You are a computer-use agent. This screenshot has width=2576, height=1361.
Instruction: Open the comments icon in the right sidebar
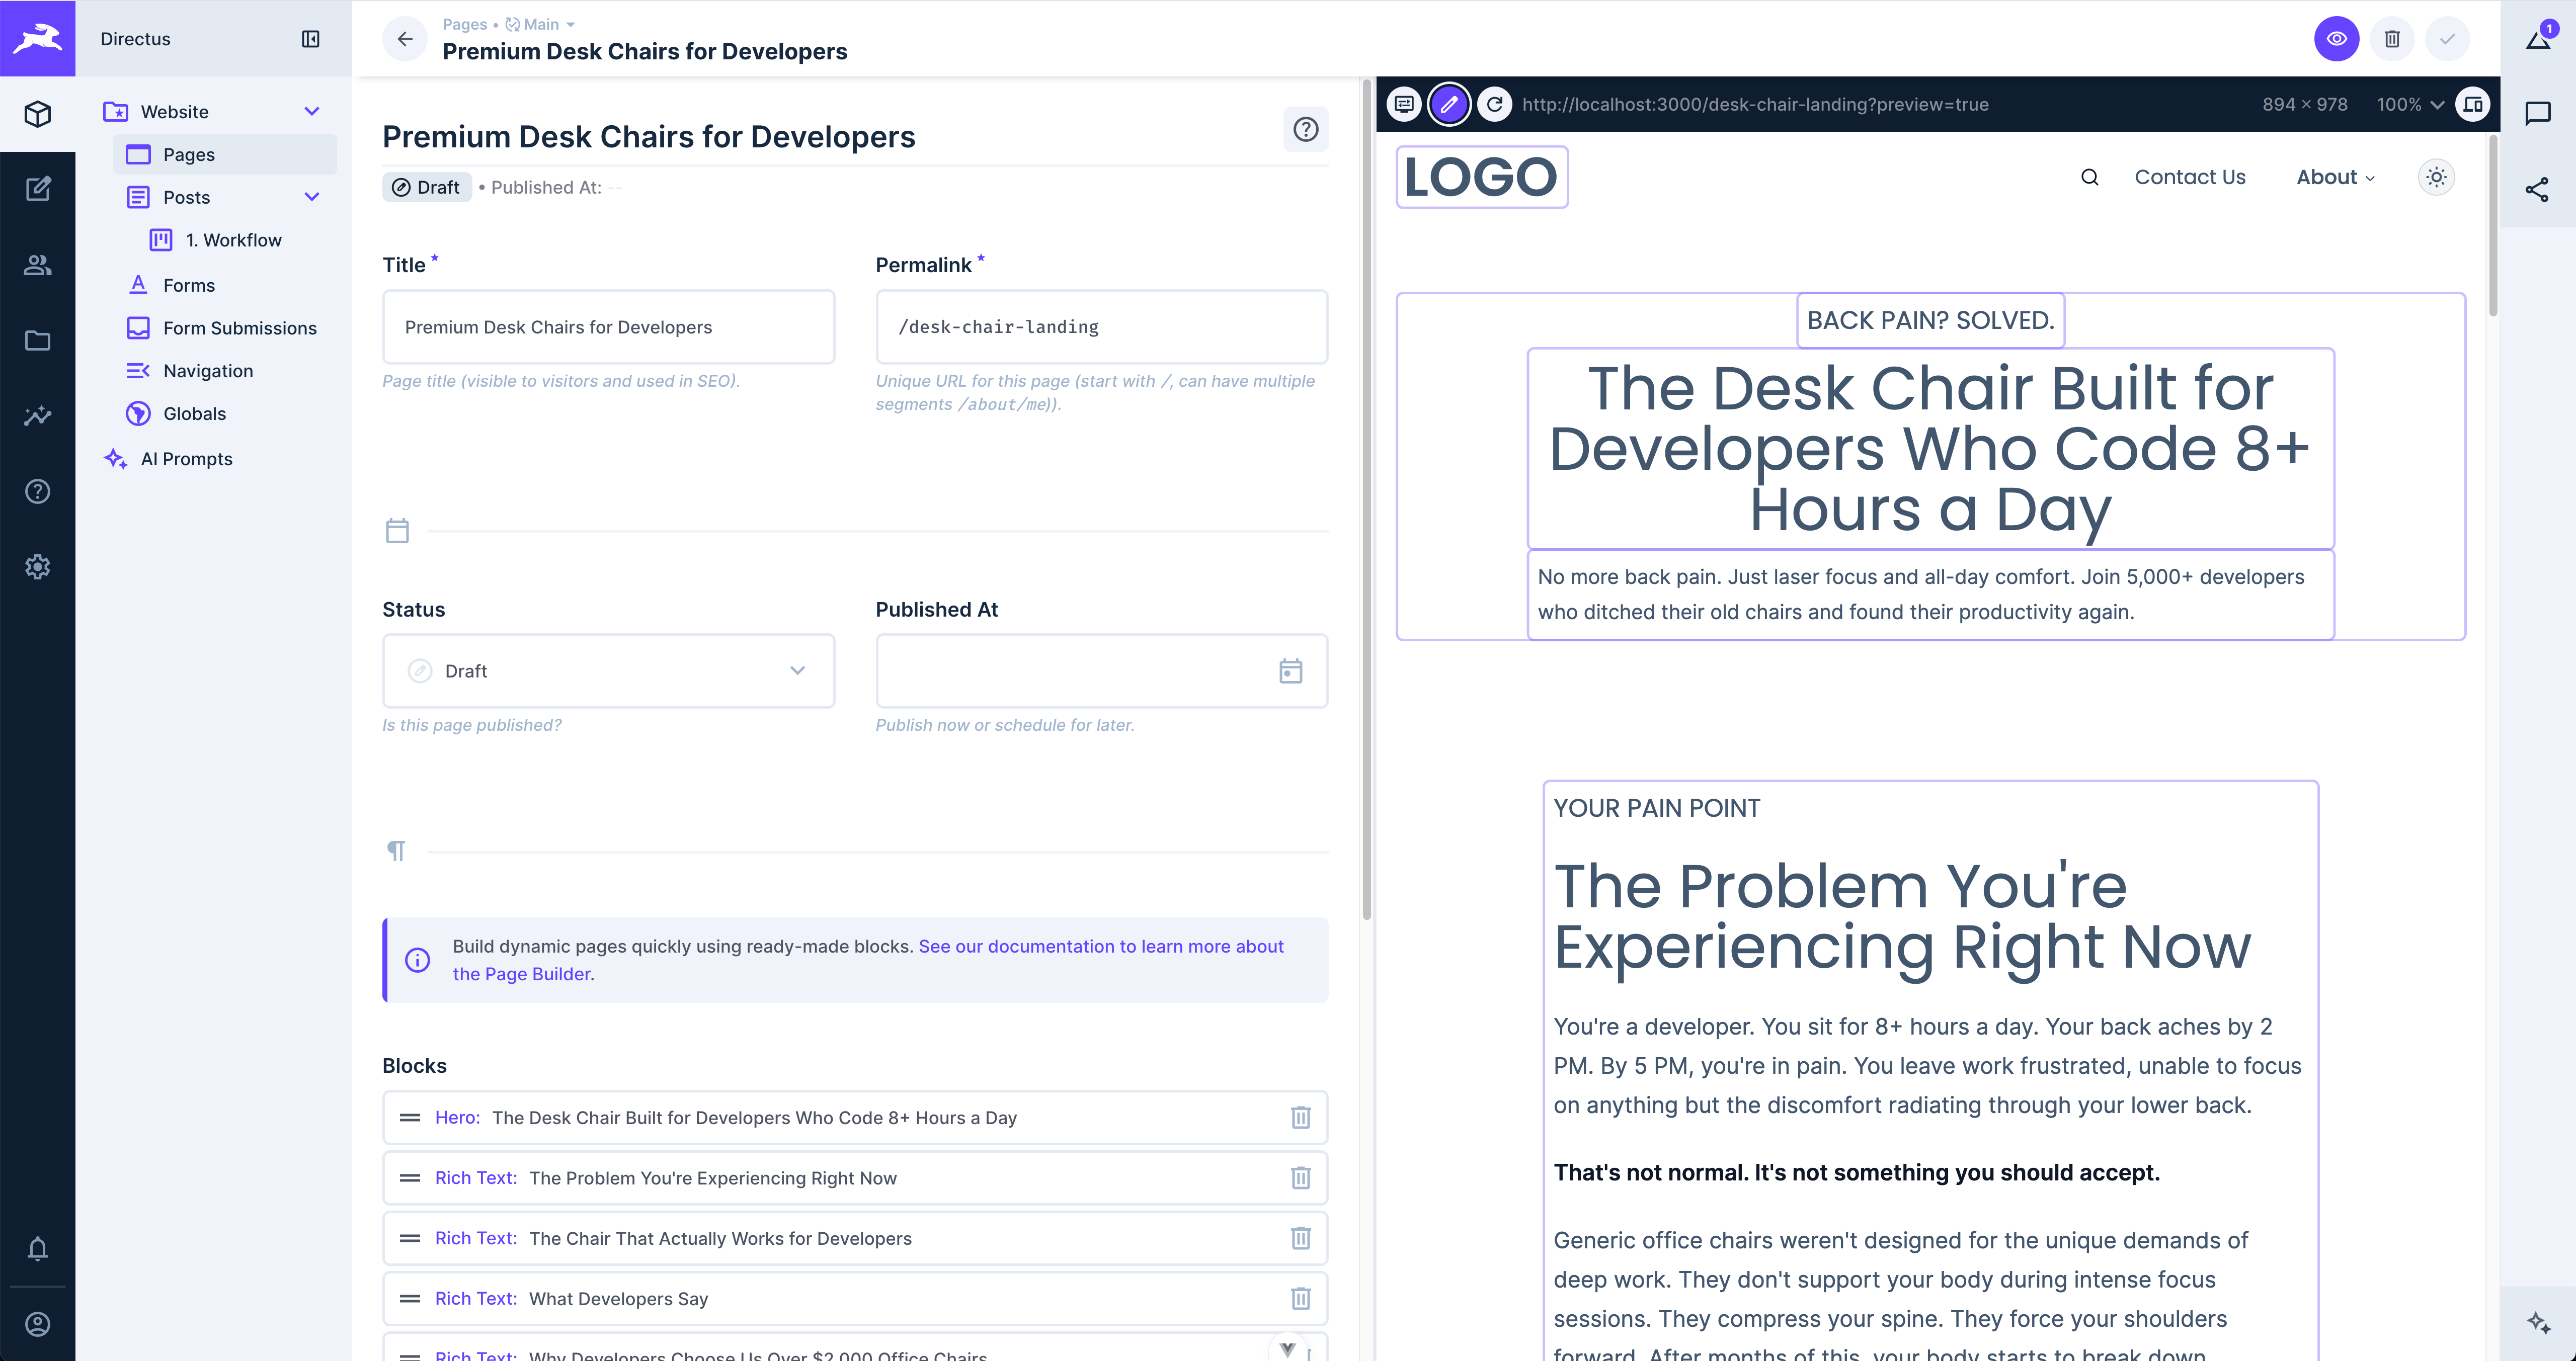tap(2537, 113)
